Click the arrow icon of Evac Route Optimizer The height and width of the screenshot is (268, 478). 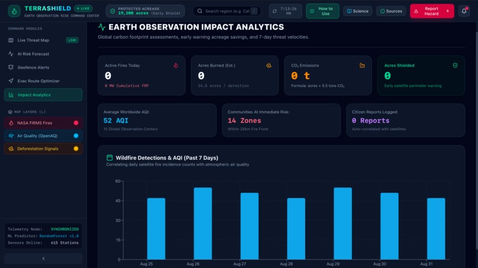coord(11,81)
